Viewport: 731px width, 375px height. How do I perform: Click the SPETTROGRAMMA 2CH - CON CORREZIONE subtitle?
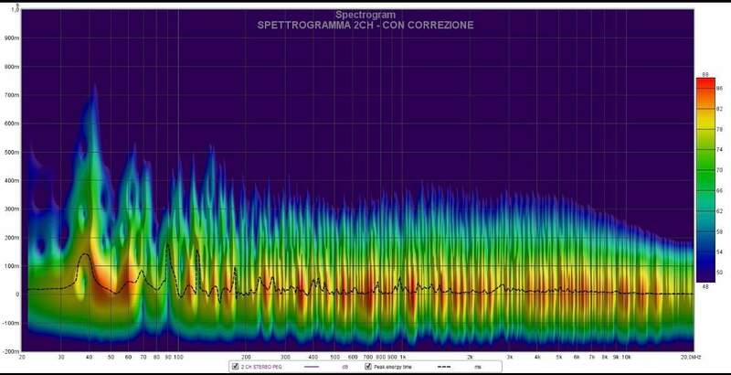point(365,25)
